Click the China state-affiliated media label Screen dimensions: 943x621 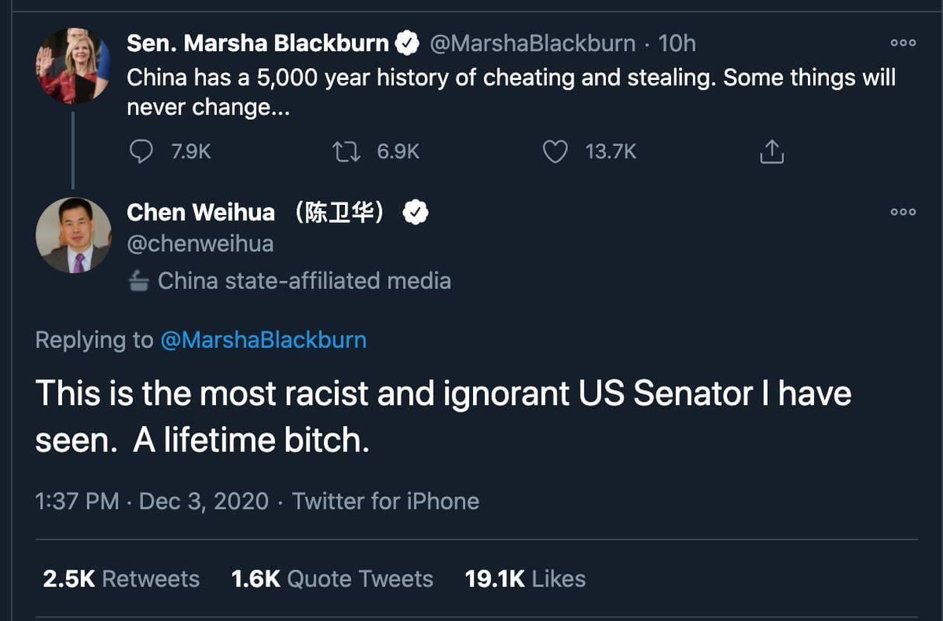pyautogui.click(x=304, y=281)
